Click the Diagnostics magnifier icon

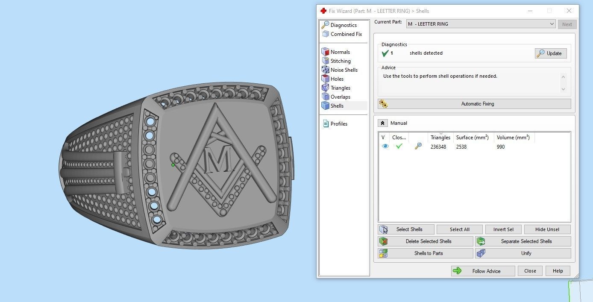point(325,25)
